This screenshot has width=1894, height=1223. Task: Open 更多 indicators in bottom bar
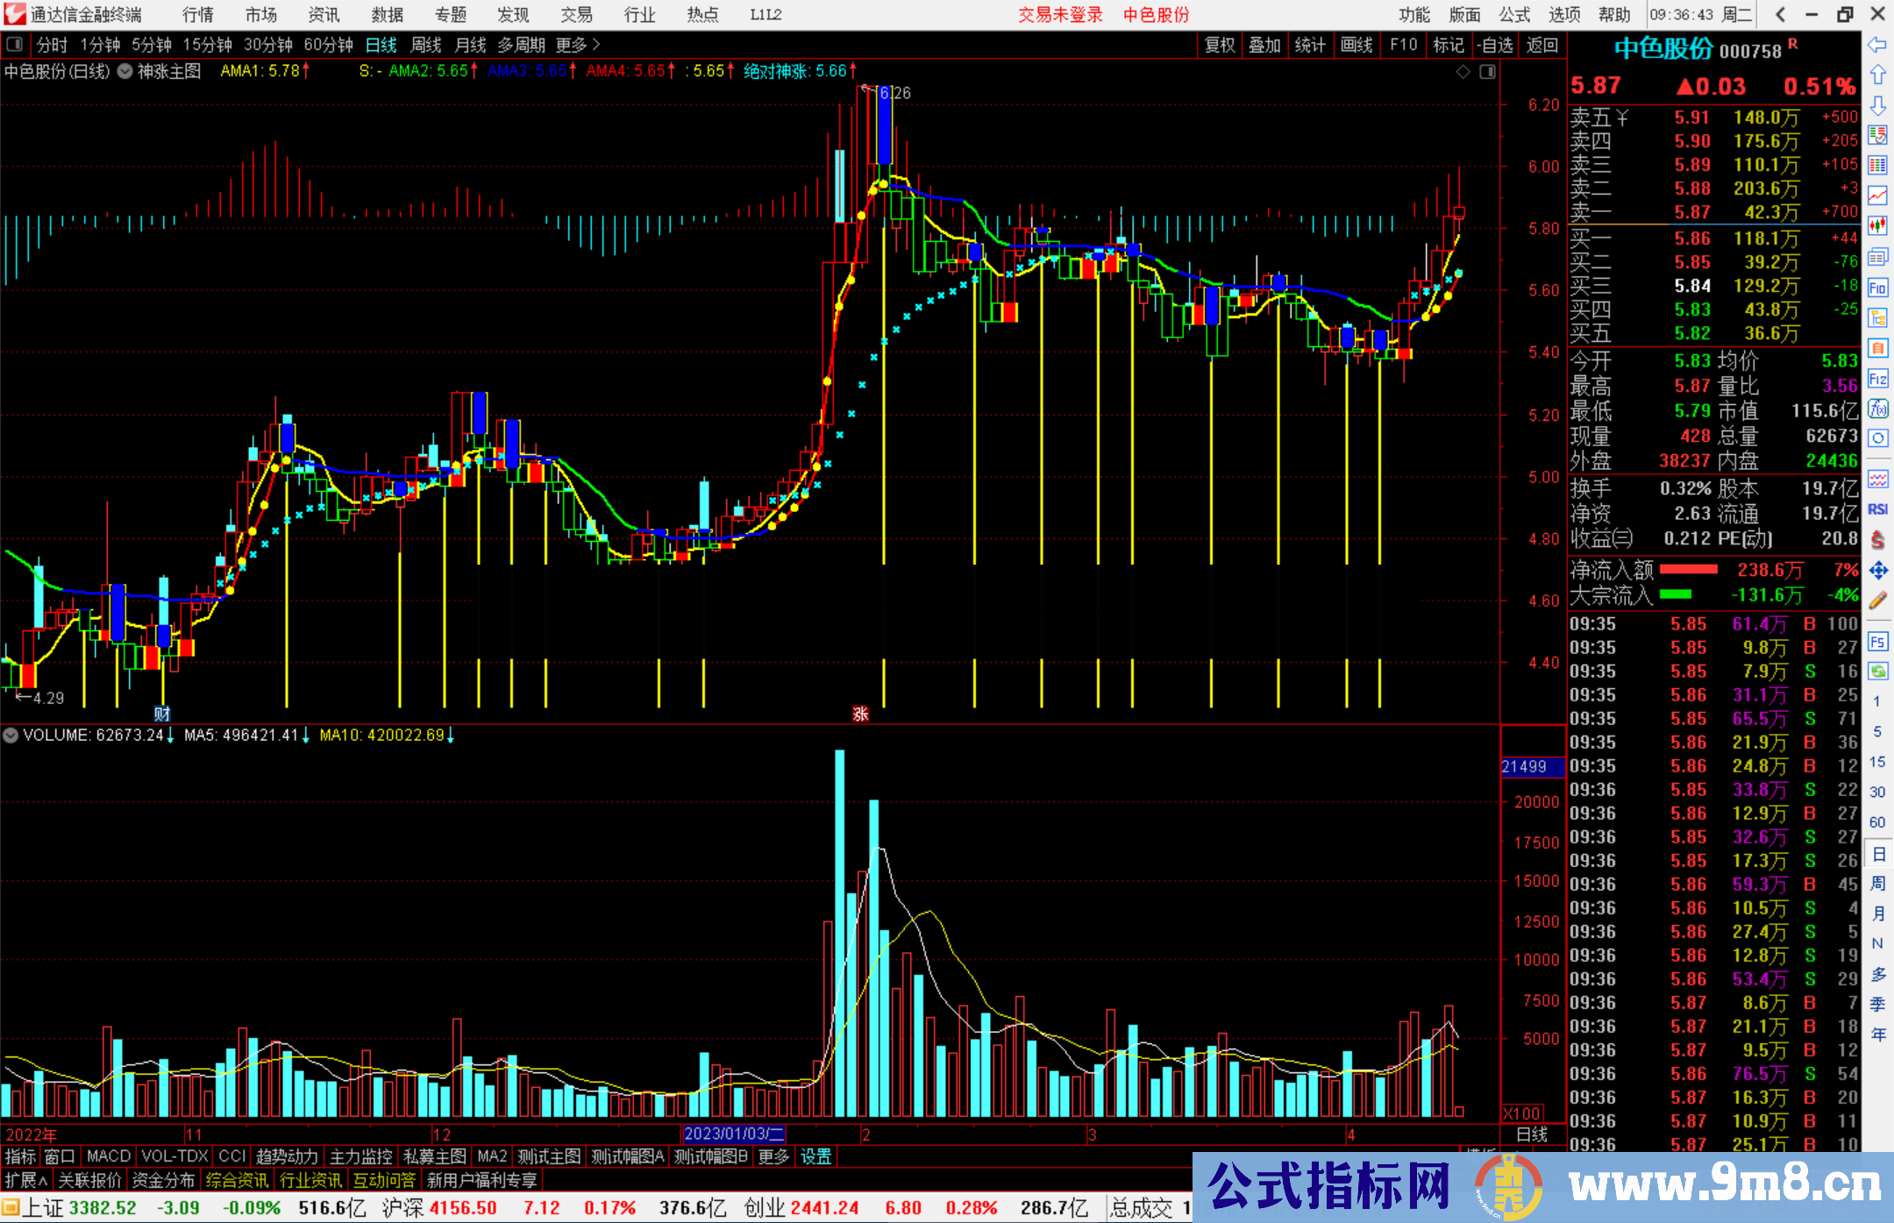[773, 1156]
